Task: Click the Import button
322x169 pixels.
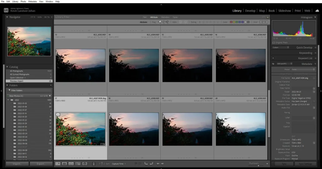Action: pyautogui.click(x=17, y=164)
